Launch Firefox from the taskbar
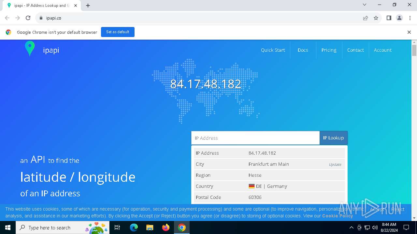Image resolution: width=417 pixels, height=234 pixels. (x=166, y=227)
